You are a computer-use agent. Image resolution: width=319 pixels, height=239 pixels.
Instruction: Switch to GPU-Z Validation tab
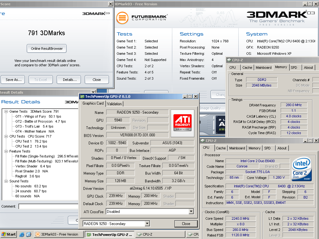pyautogui.click(x=114, y=104)
